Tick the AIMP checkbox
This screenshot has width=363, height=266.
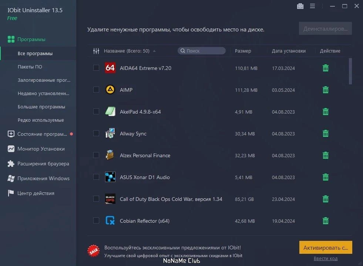96,90
